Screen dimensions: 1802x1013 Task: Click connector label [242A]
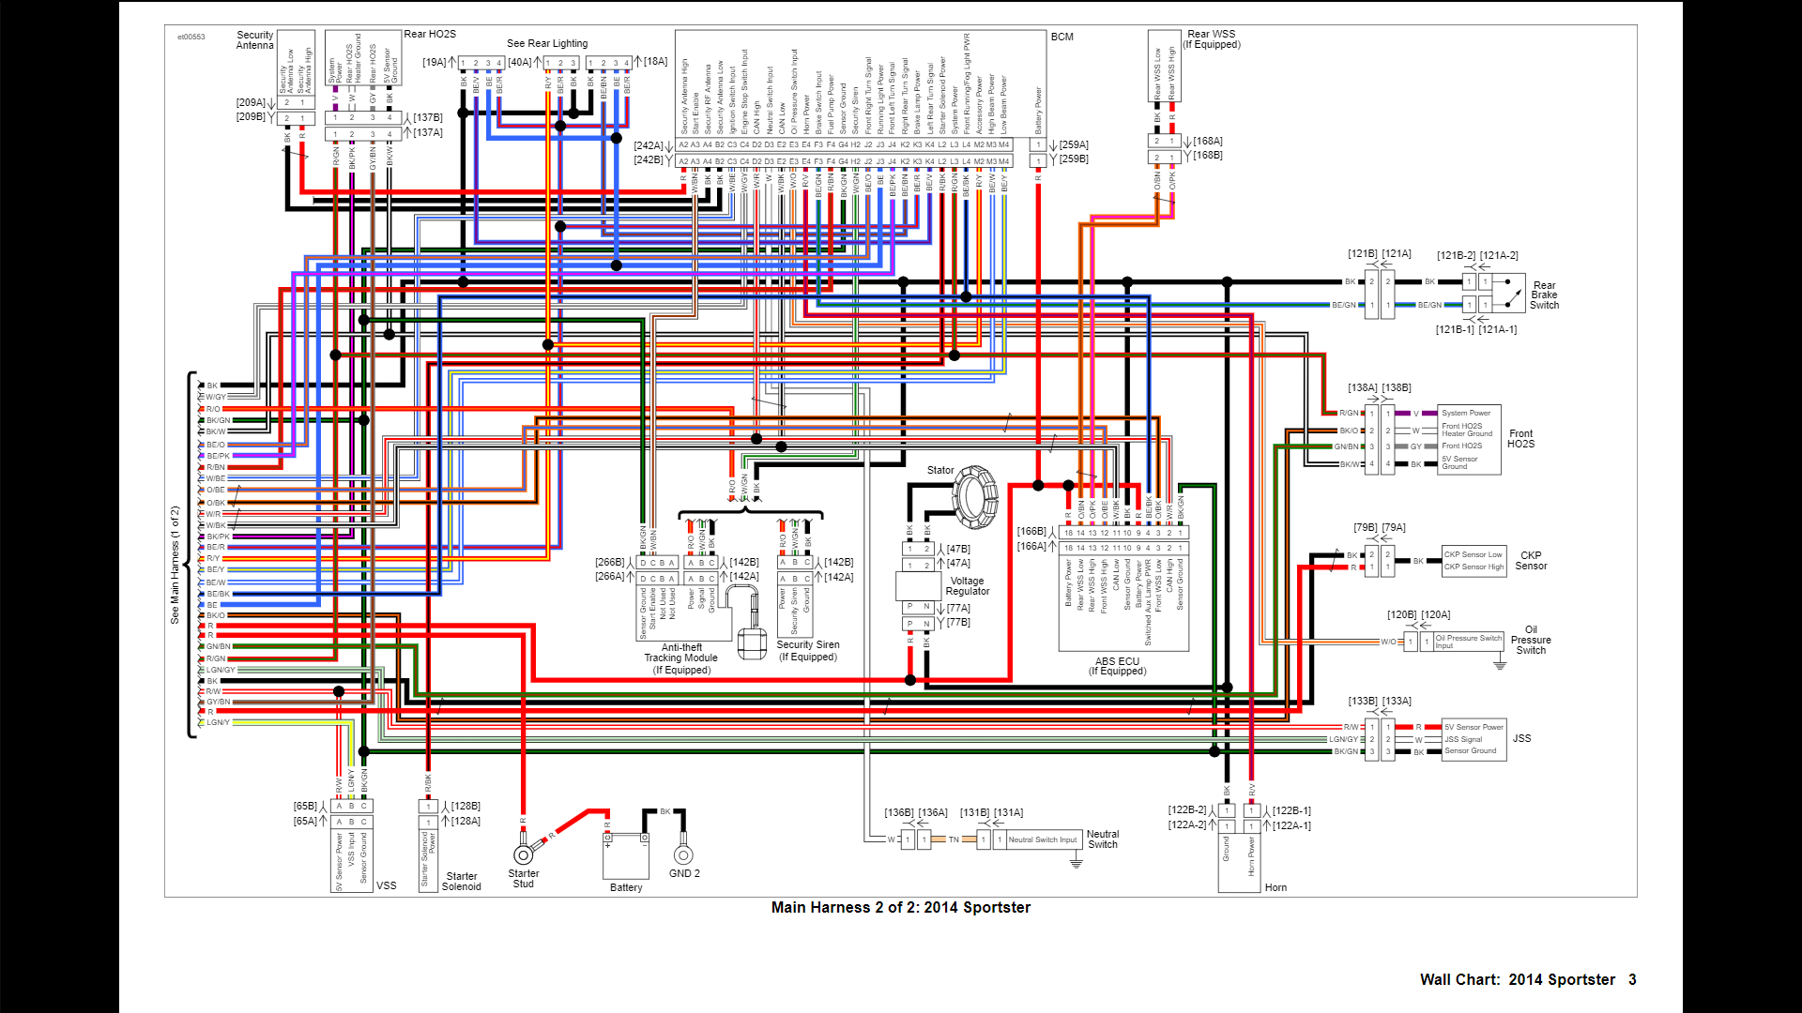click(648, 145)
